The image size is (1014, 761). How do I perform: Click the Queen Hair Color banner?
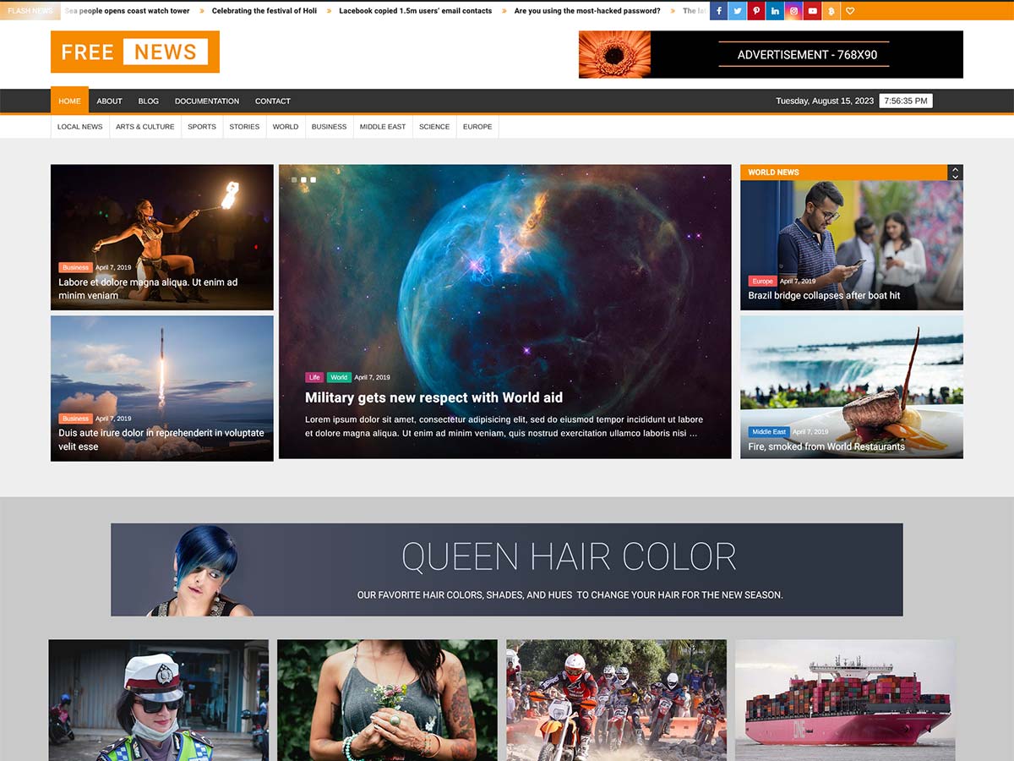tap(507, 569)
